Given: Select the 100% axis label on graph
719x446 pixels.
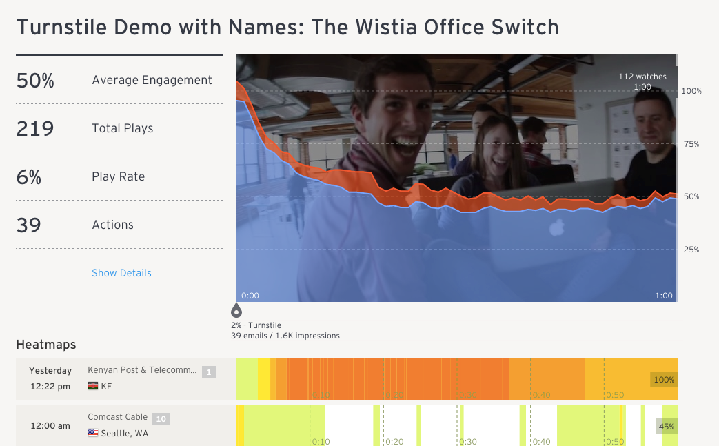Looking at the screenshot, I should [691, 91].
